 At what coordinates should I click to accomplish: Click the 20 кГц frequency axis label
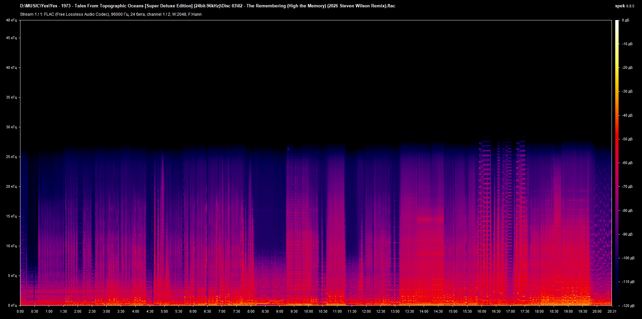tap(11, 187)
